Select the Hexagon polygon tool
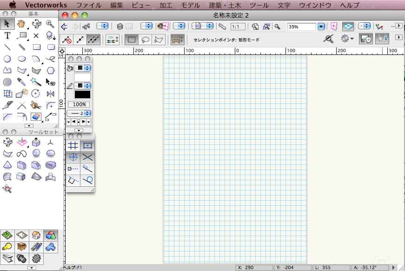Image resolution: width=405 pixels, height=271 pixels. (x=50, y=71)
